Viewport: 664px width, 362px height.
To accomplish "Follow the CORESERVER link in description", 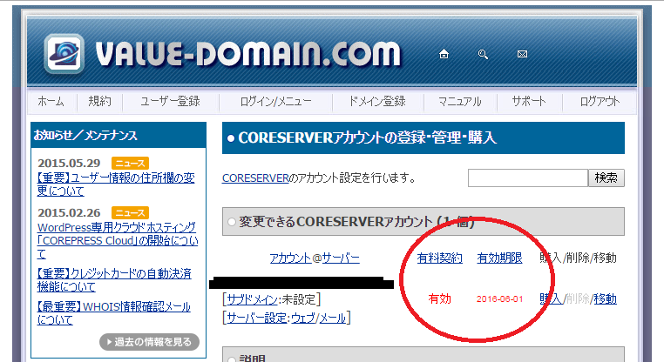I will 255,178.
